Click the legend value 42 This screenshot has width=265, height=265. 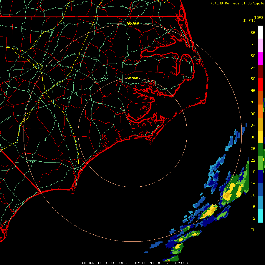(253, 102)
